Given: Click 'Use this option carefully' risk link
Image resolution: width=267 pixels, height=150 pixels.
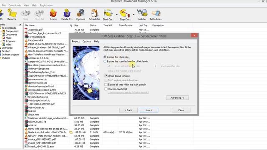Looking at the screenshot, I should (x=128, y=92).
